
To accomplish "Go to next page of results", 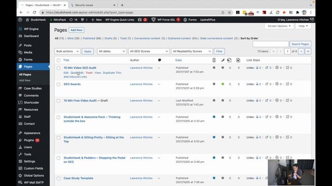I will point(301,51).
